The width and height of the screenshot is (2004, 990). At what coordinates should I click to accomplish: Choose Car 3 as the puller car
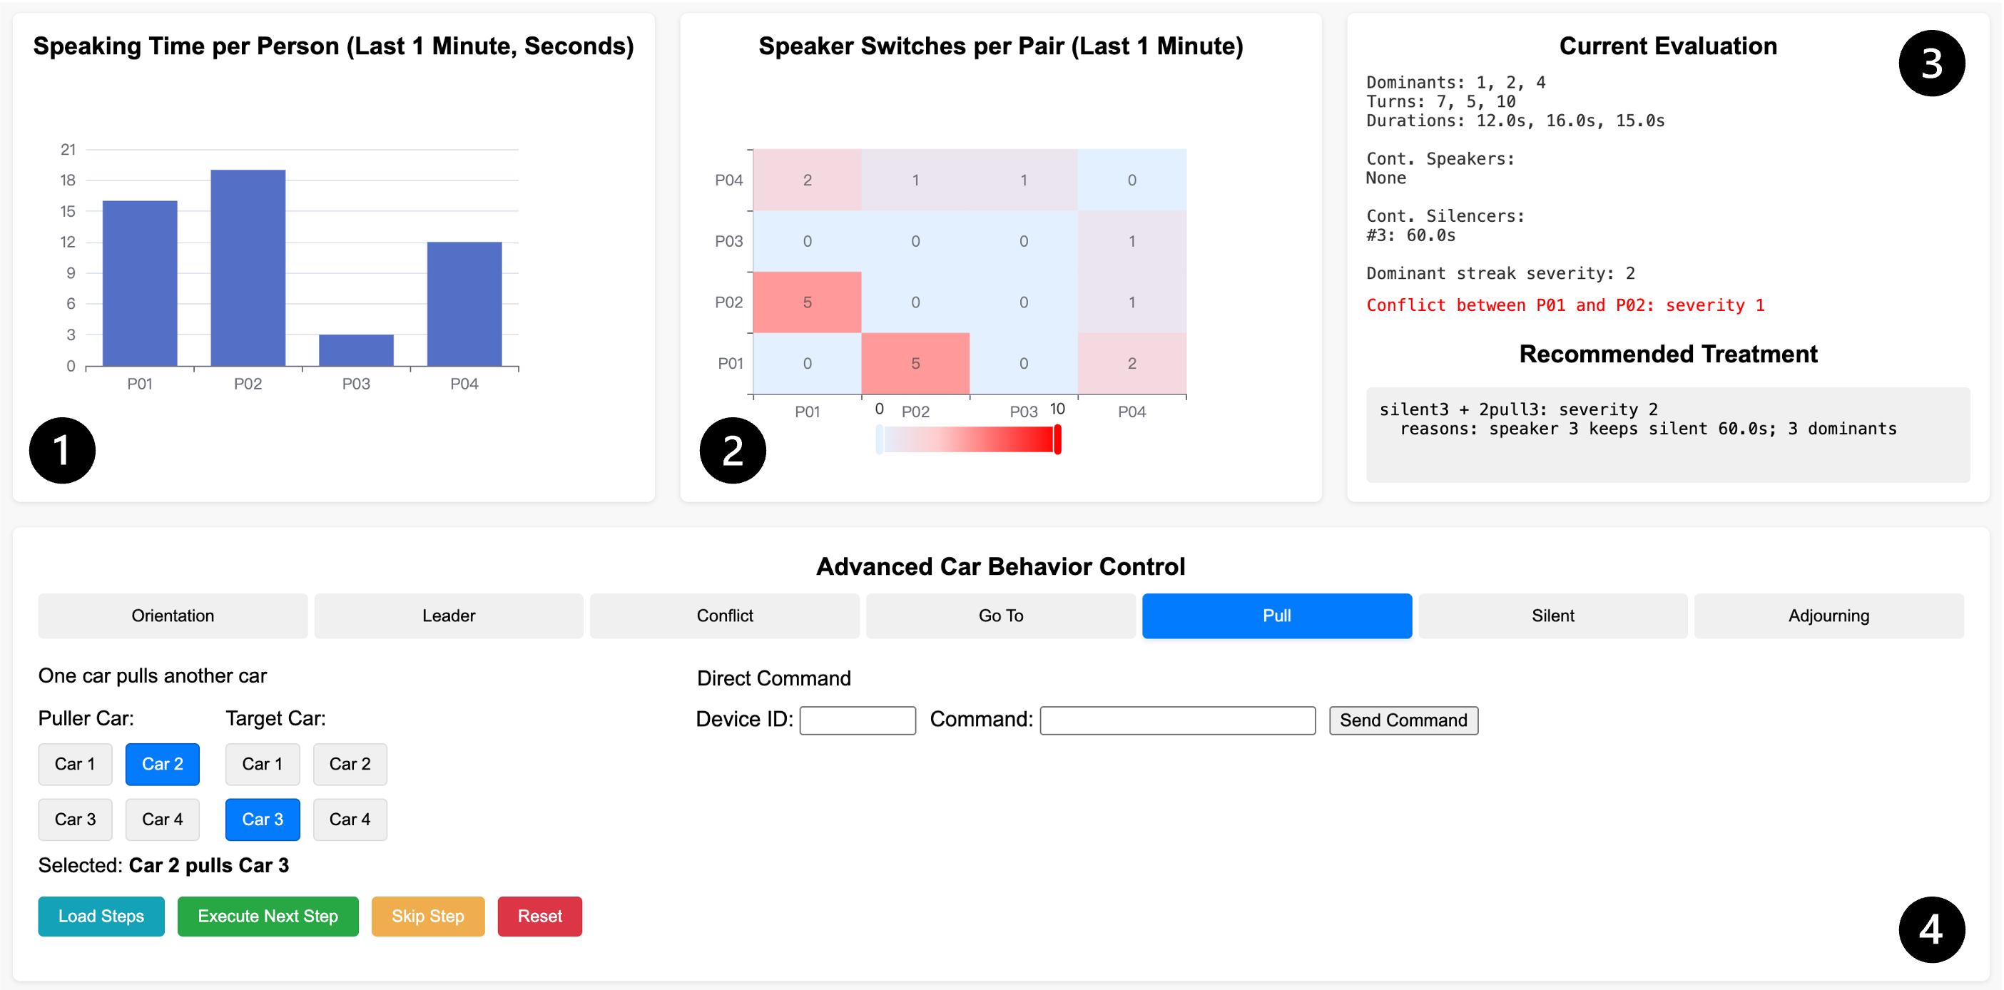click(75, 819)
